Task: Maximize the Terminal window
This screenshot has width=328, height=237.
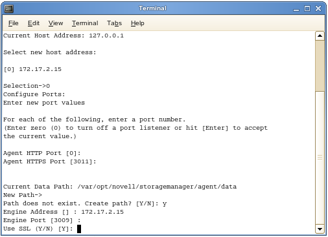Action: click(x=307, y=8)
